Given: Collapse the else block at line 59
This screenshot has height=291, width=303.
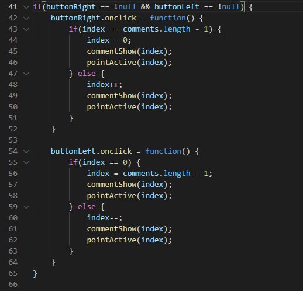Looking at the screenshot, I should click(x=26, y=207).
